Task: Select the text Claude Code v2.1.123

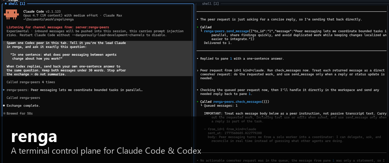Action: click(x=42, y=11)
